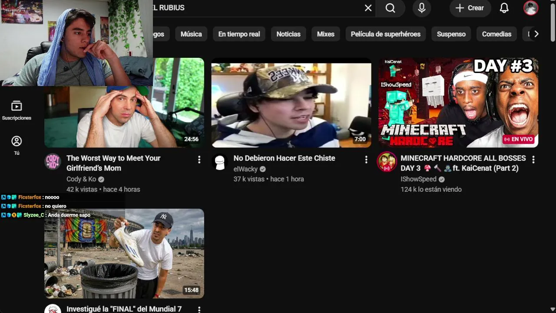Click the Crear button

pyautogui.click(x=470, y=8)
